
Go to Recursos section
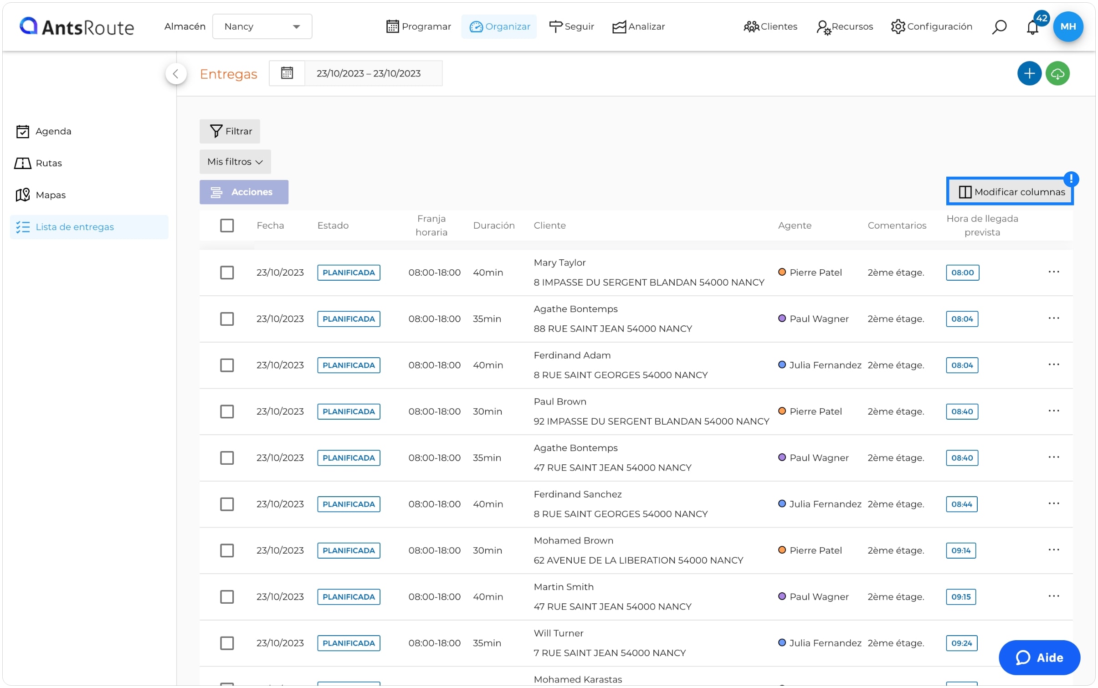pyautogui.click(x=845, y=26)
